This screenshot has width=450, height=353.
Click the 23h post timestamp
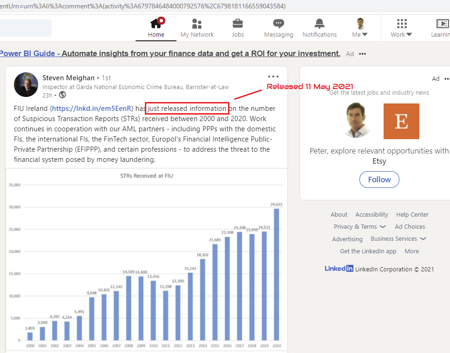tap(47, 95)
